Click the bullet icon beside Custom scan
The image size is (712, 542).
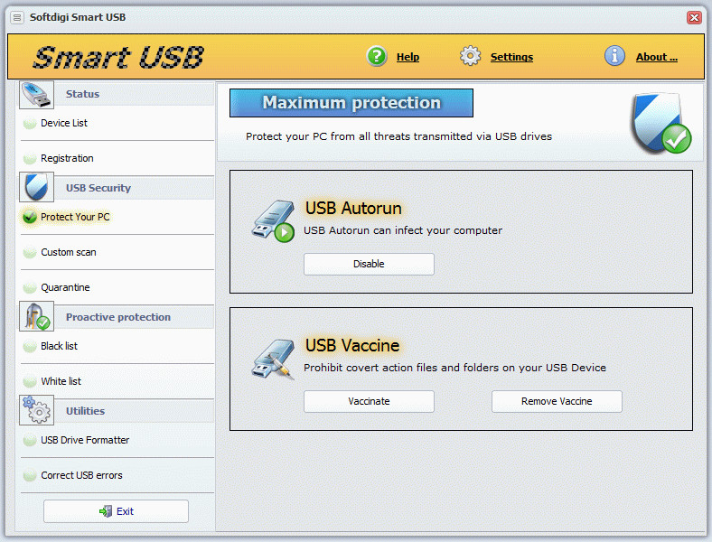(30, 252)
